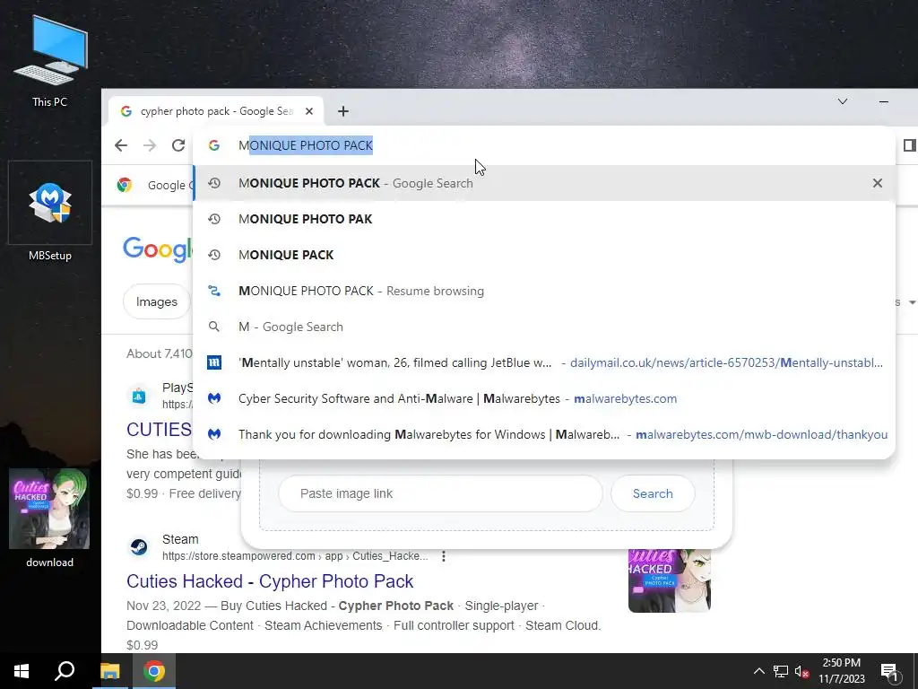Open Cyber Security Software Malwarebytes suggestion
The image size is (918, 689).
(544, 398)
